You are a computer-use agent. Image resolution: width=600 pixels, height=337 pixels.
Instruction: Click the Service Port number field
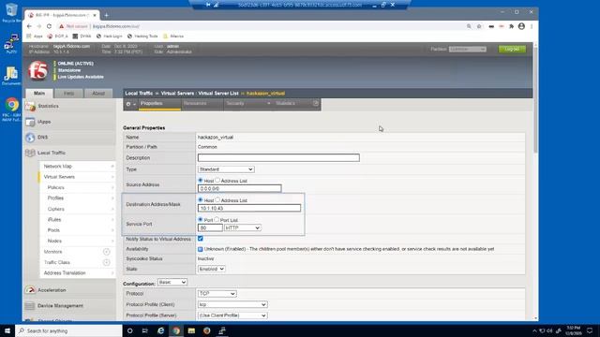click(210, 227)
